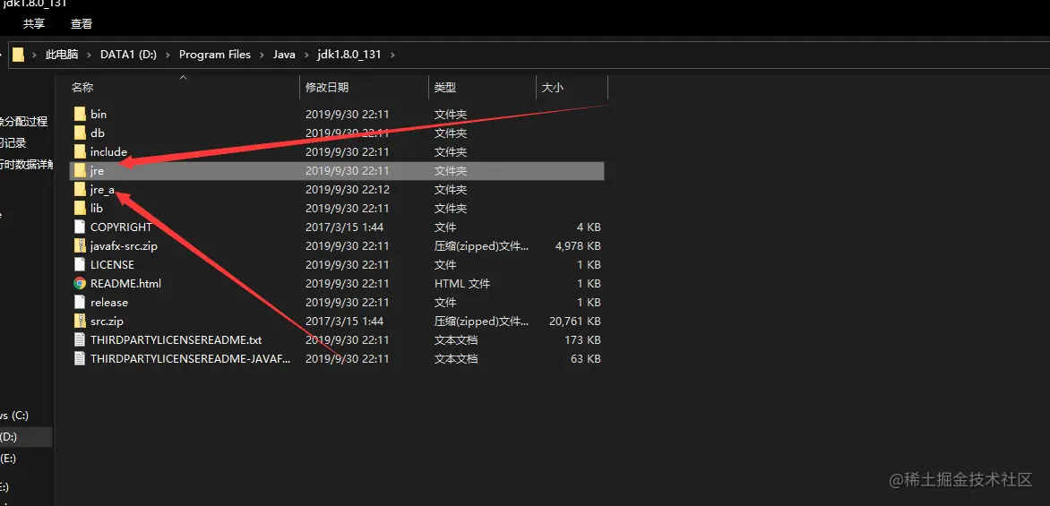Screen dimensions: 1050x506
Task: Select the db folder name
Action: [98, 133]
